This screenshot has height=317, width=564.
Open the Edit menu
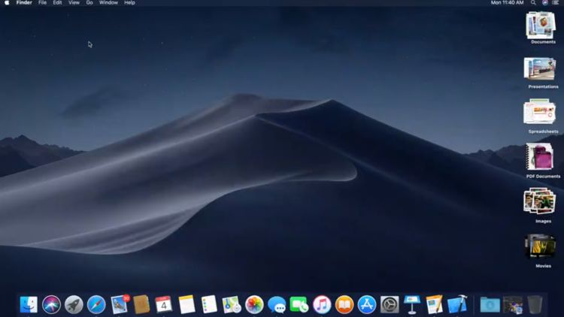point(57,3)
